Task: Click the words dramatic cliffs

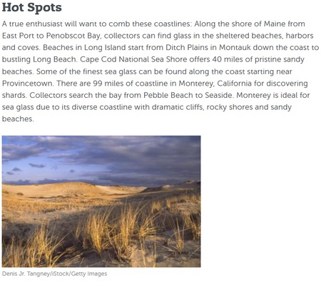Action: coord(178,107)
